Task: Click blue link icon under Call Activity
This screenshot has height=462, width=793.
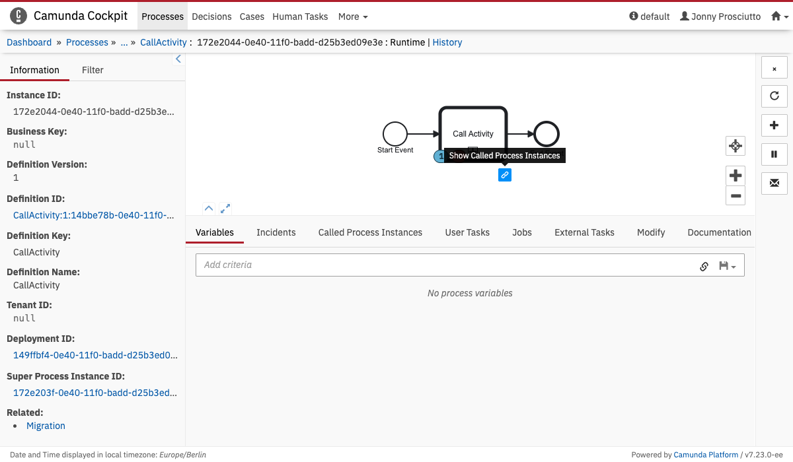Action: [504, 175]
